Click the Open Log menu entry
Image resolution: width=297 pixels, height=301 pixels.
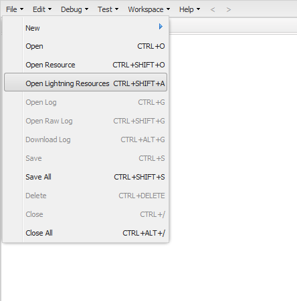coord(86,102)
